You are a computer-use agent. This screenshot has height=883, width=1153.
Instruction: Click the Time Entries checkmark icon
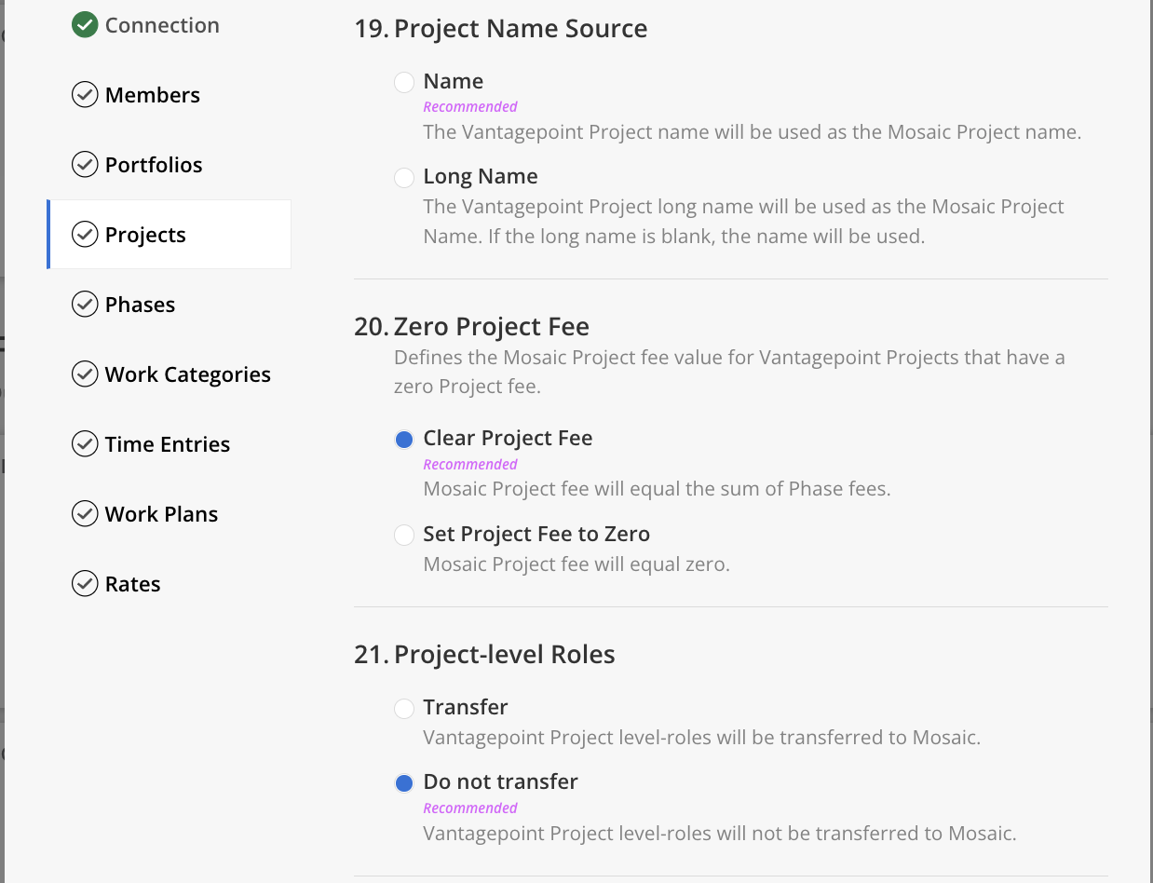coord(85,444)
